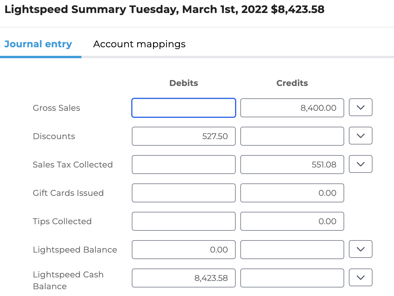Expand the Lightspeed Balance row dropdown
Viewport: 394px width, 296px height.
pyautogui.click(x=361, y=249)
